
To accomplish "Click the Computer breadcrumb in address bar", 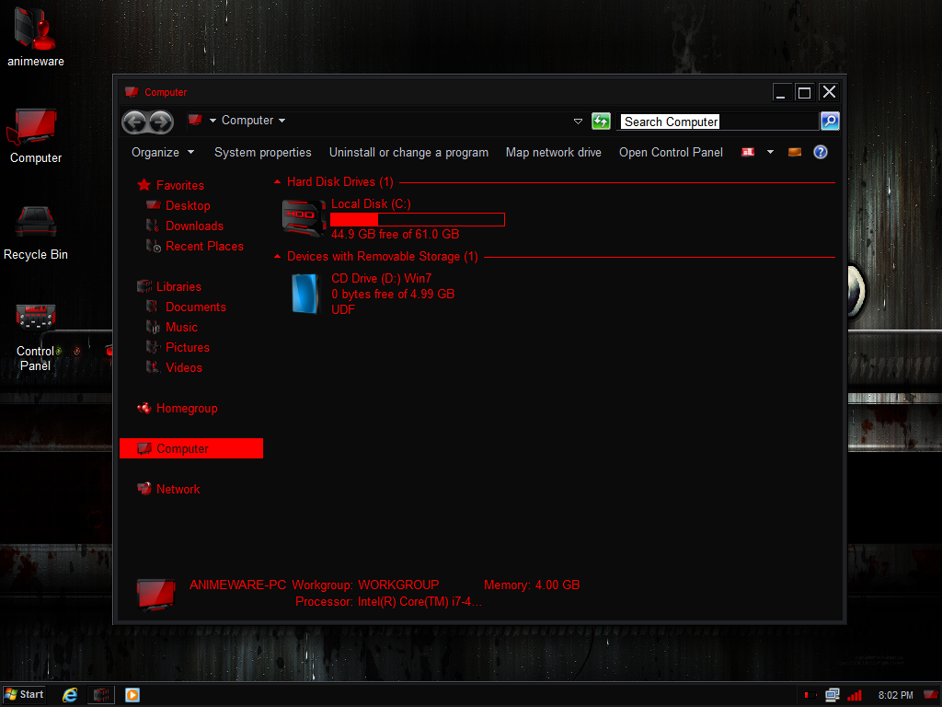I will pos(247,121).
